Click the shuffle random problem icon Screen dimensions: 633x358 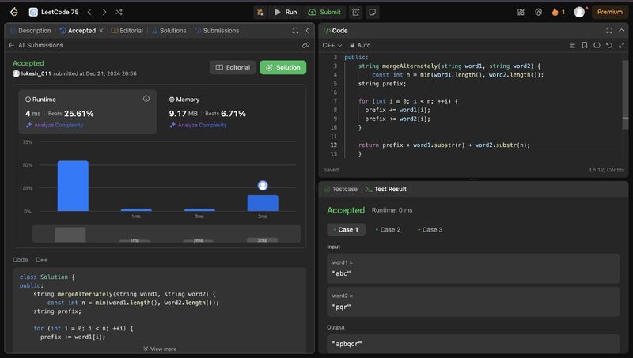point(119,12)
